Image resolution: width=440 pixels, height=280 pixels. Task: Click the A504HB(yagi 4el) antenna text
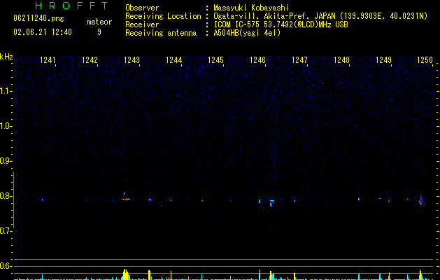point(247,33)
